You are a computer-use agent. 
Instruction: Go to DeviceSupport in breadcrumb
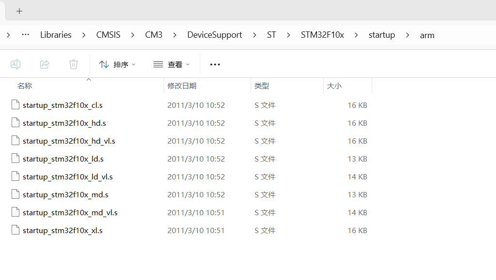tap(214, 35)
